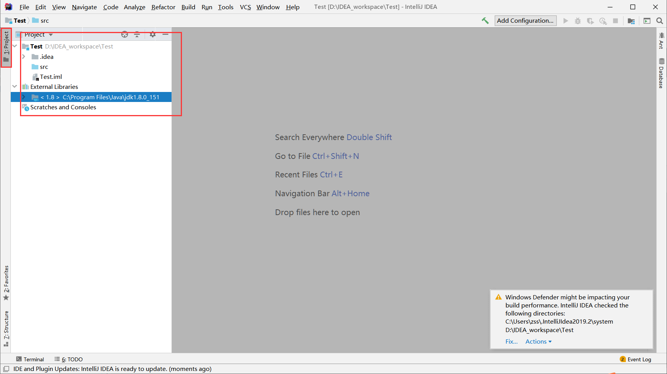Open the Favorites tool window

tap(6, 283)
